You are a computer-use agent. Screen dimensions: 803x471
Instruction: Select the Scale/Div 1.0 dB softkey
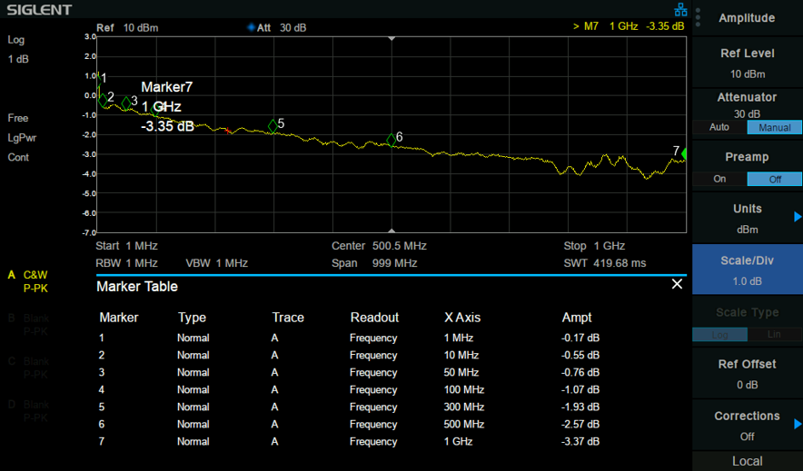(748, 270)
